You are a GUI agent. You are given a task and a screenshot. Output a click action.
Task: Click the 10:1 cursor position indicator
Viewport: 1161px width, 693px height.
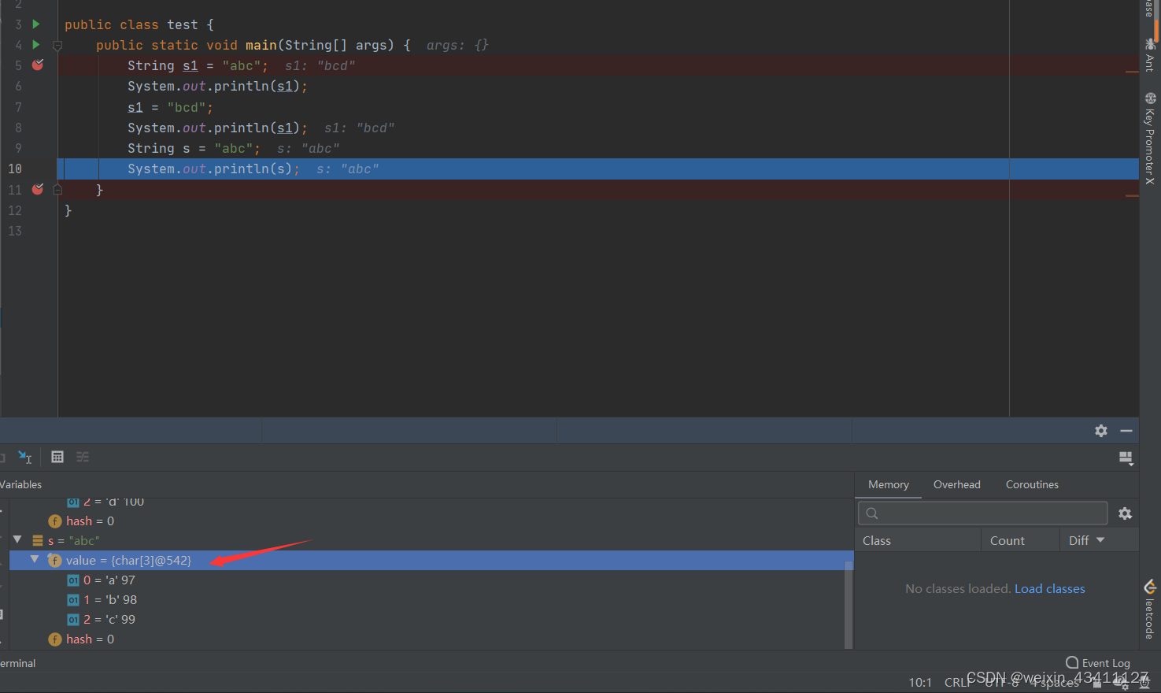(x=920, y=682)
